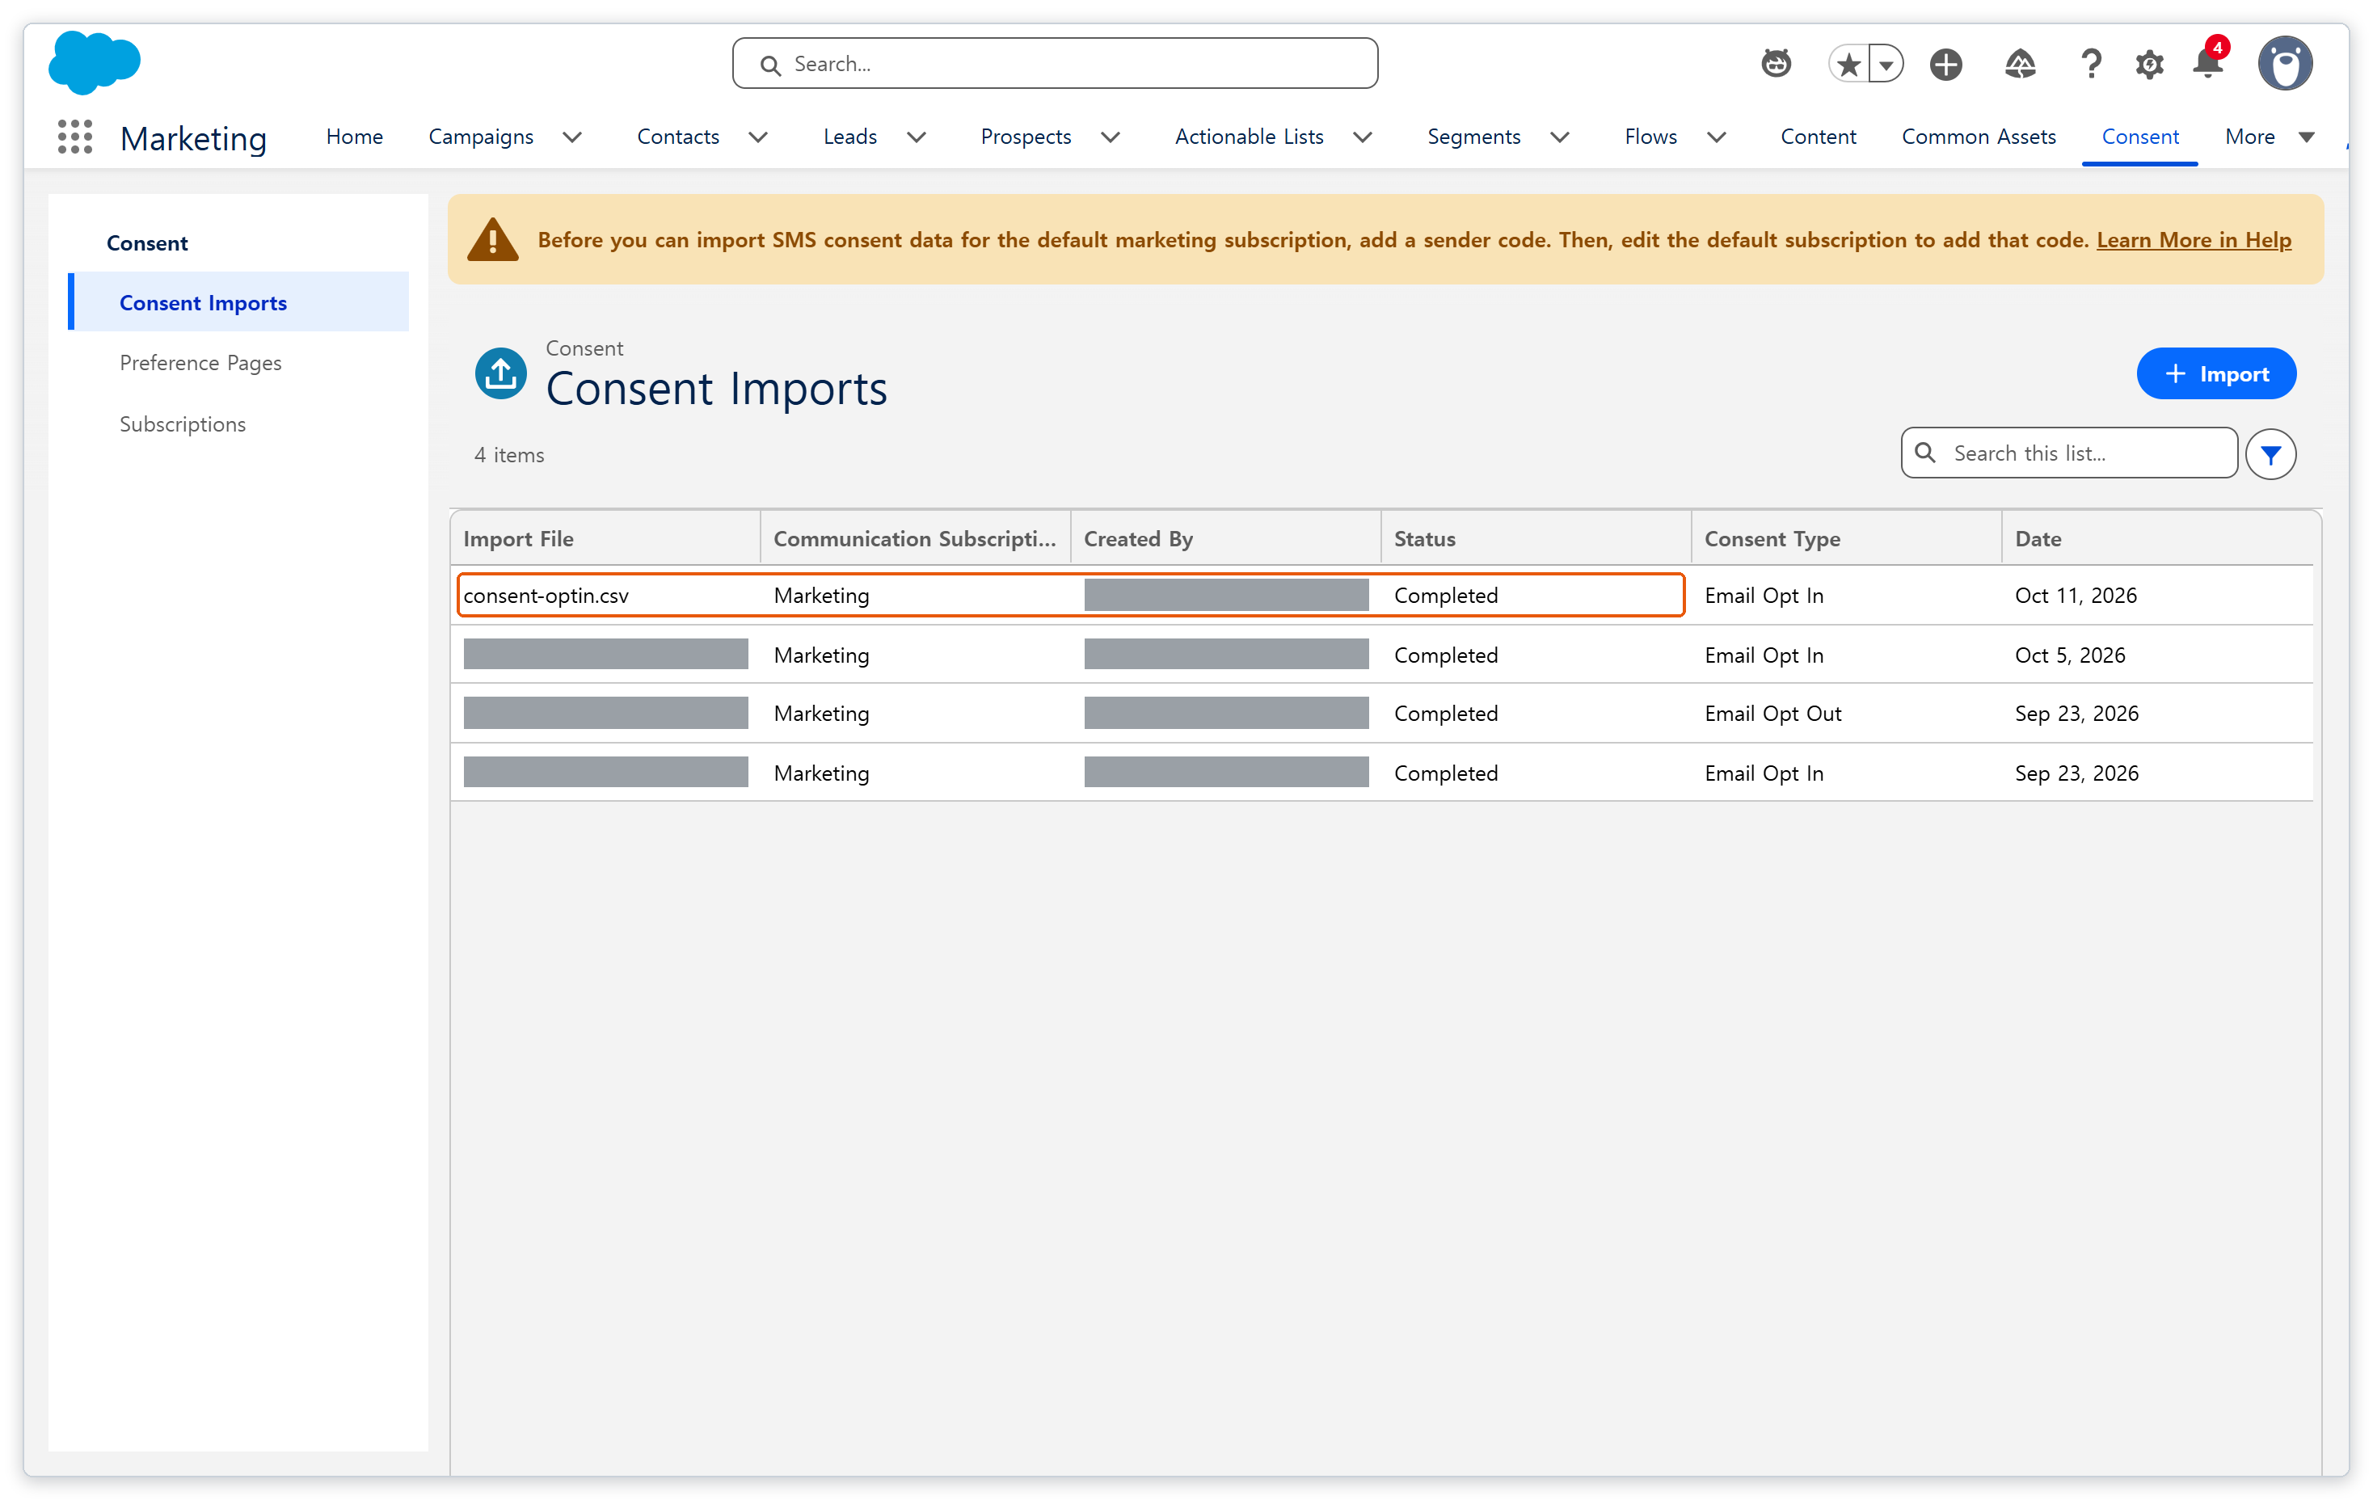This screenshot has width=2373, height=1500.
Task: Expand the Leads chevron menu
Action: coord(917,138)
